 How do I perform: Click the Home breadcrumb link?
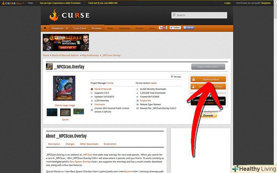[x=46, y=55]
